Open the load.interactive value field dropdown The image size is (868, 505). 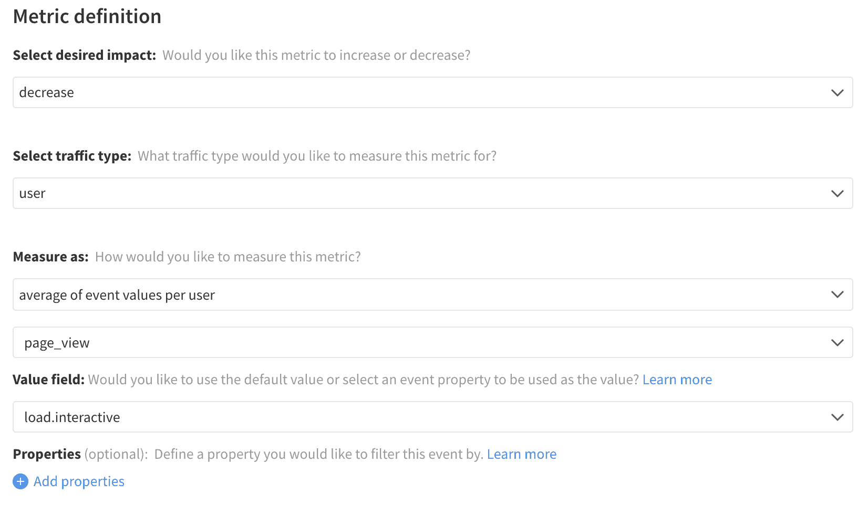(x=432, y=417)
